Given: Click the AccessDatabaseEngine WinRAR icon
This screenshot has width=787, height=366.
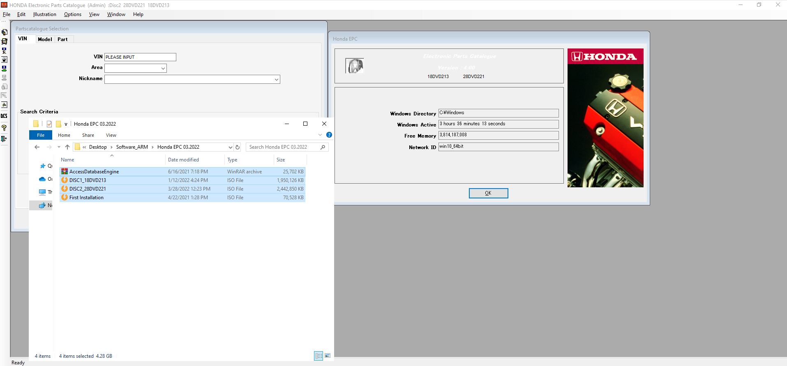Looking at the screenshot, I should click(65, 171).
